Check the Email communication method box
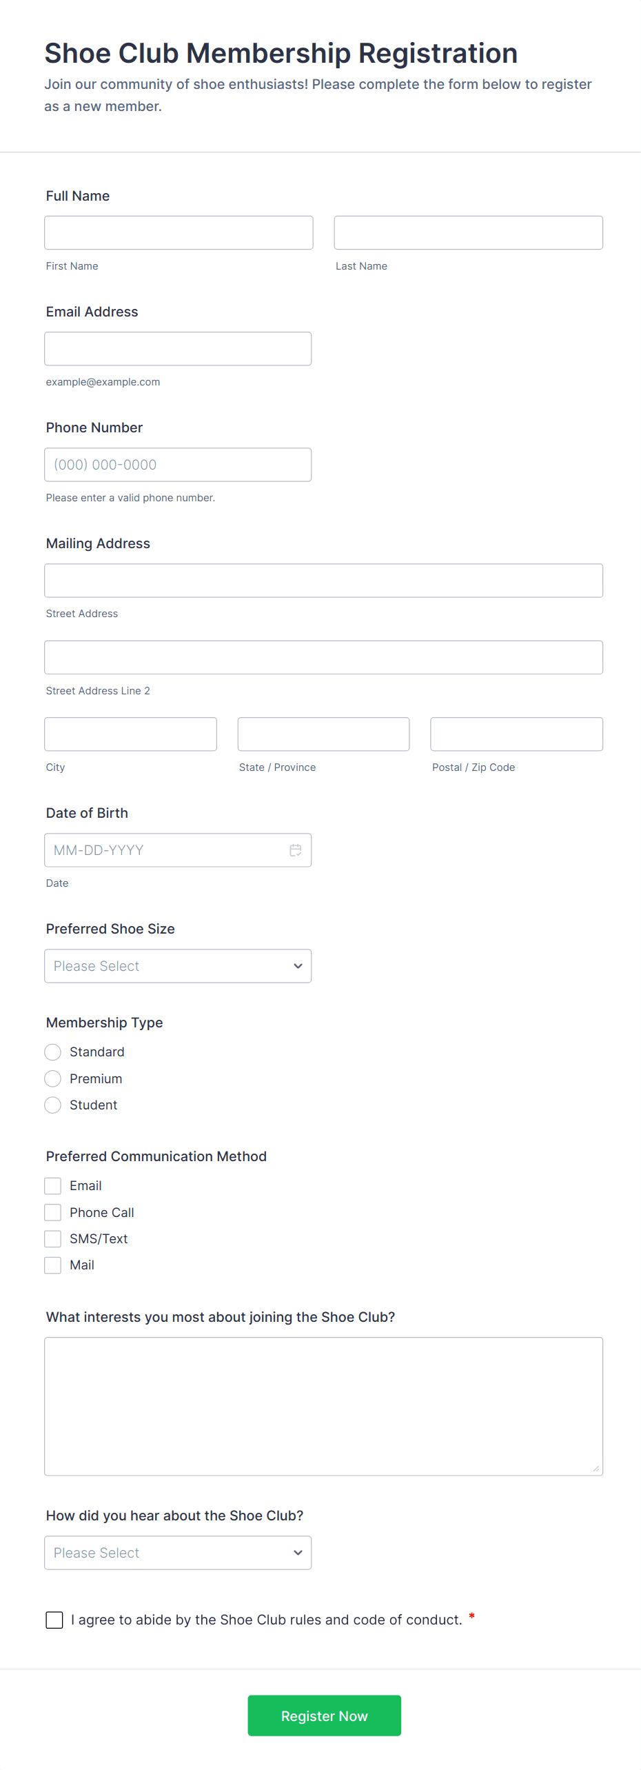 tap(53, 1186)
